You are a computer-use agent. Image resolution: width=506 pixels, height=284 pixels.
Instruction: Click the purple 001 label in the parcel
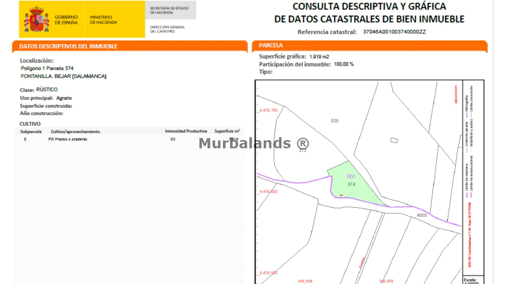tap(351, 176)
